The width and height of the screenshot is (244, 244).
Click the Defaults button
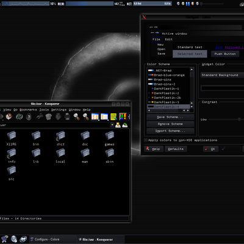[176, 149]
